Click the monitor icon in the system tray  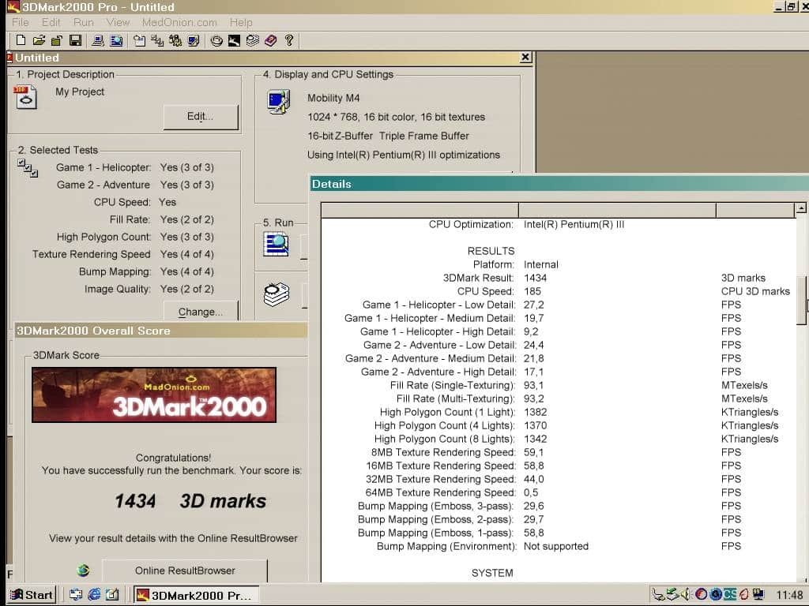[758, 595]
